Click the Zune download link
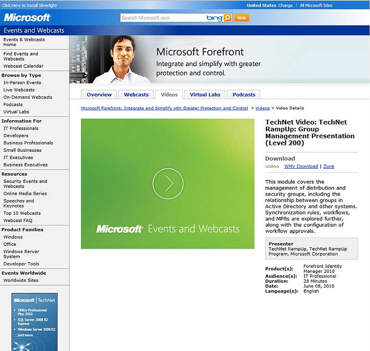 329,166
